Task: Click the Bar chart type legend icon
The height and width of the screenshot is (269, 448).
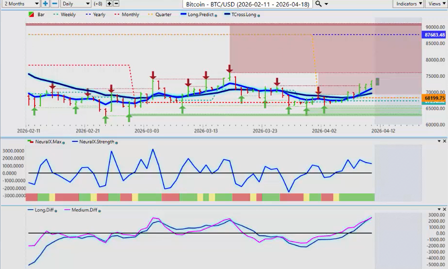Action: pyautogui.click(x=32, y=14)
